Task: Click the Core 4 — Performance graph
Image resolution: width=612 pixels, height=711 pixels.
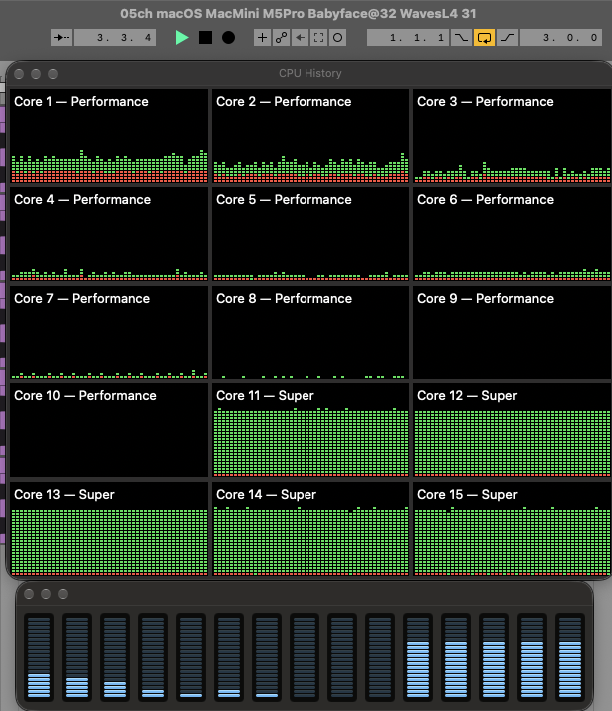Action: coord(109,234)
